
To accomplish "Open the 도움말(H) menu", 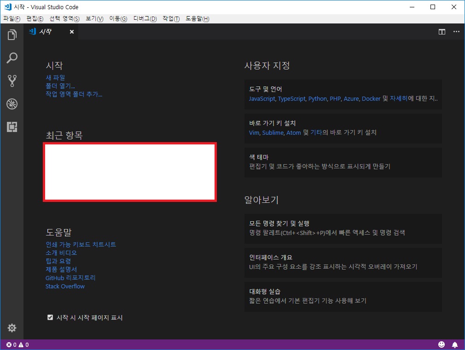I will point(198,19).
